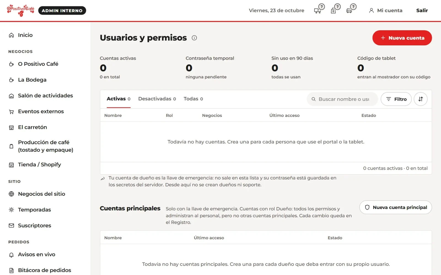Click the Estado header in accounts table
The width and height of the screenshot is (441, 275).
point(369,116)
